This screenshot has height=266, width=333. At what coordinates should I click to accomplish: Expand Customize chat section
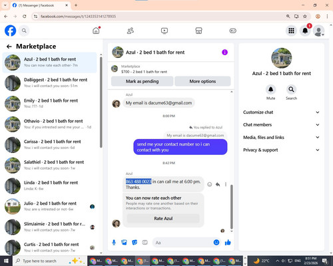pos(281,112)
